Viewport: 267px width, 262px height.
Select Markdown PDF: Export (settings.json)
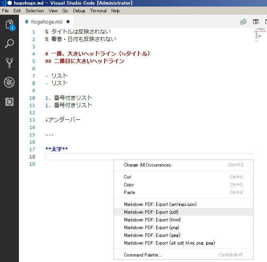click(x=184, y=204)
